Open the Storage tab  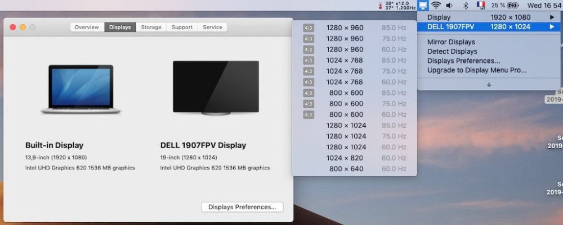[151, 27]
